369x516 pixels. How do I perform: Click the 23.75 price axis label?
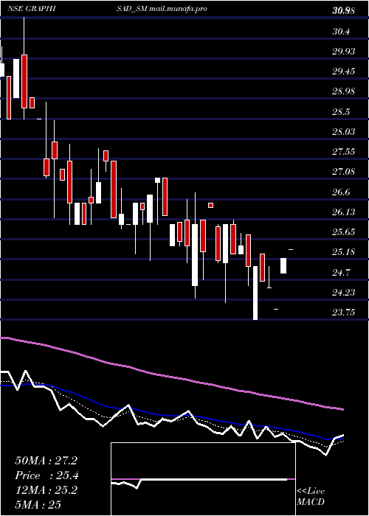[343, 313]
